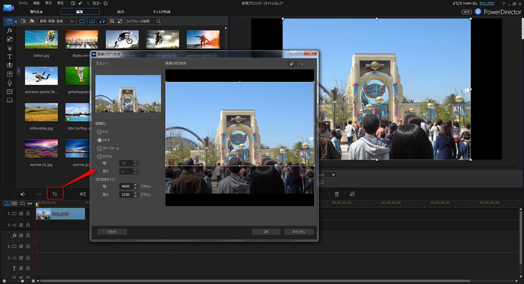Click the リセット button
524x284 pixels.
(x=112, y=231)
